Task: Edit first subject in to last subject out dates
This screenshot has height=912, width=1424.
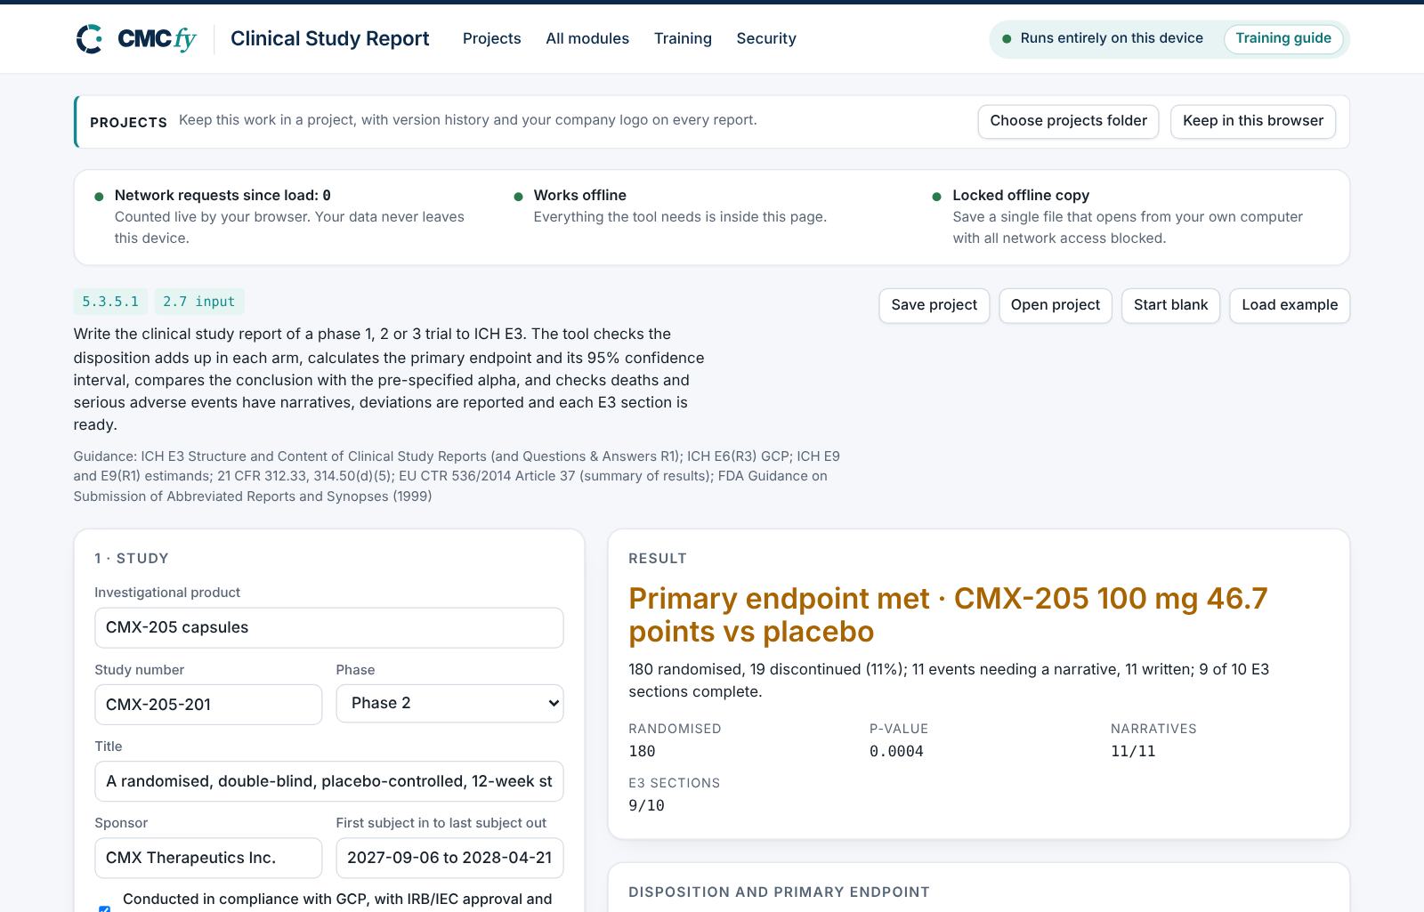Action: tap(449, 858)
